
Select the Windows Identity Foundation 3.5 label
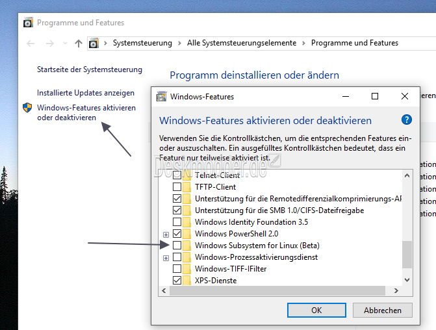[251, 222]
